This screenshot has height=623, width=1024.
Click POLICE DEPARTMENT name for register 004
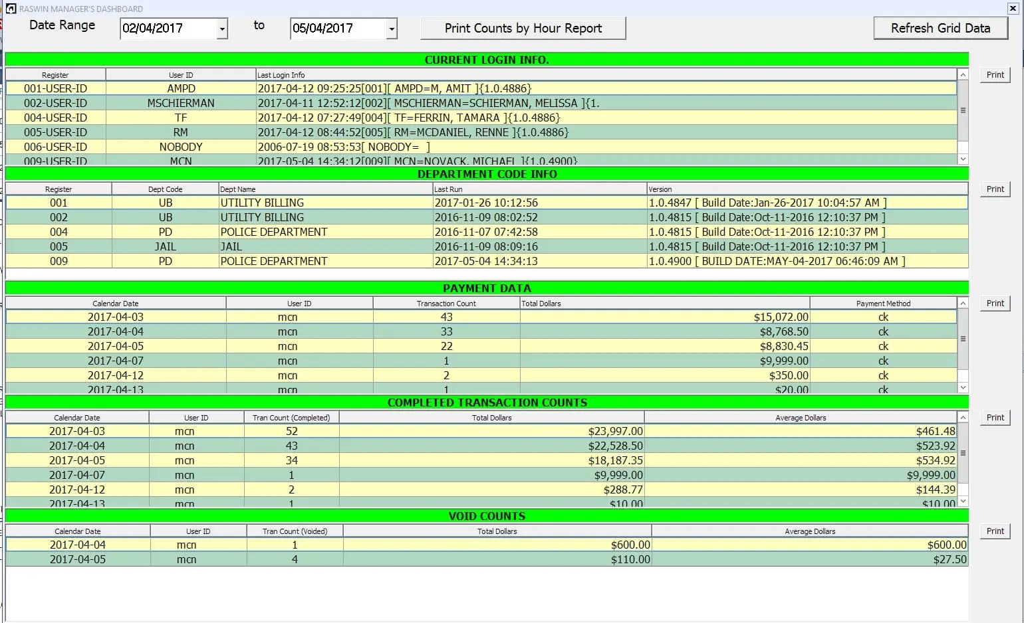click(x=325, y=232)
